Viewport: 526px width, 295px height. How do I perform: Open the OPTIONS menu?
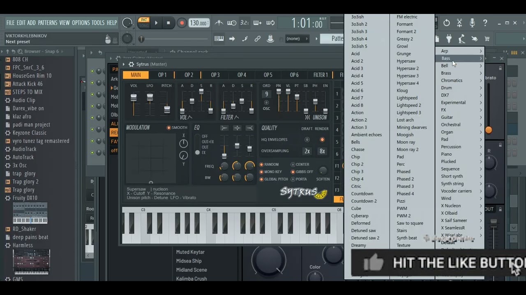(81, 23)
